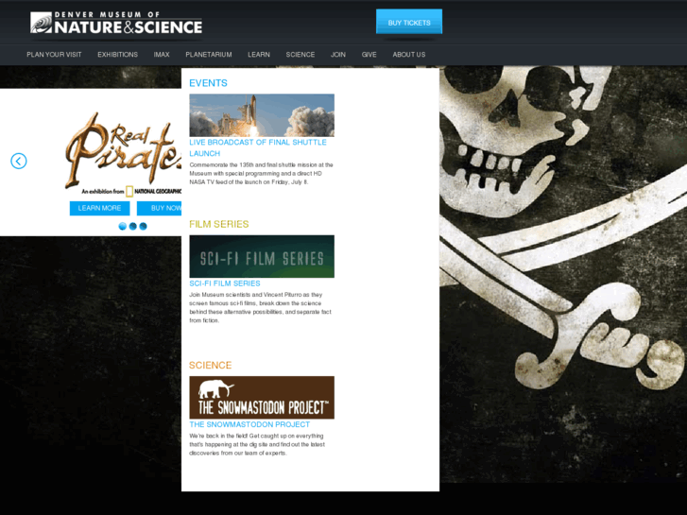Click the Snowmastodon description paragraph
This screenshot has width=687, height=515.
tap(257, 444)
